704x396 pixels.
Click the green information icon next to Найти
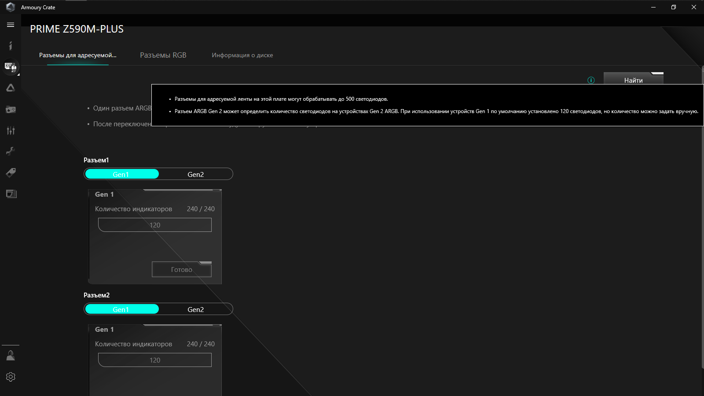tap(591, 80)
